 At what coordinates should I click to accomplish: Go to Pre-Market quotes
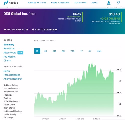click(x=9, y=57)
